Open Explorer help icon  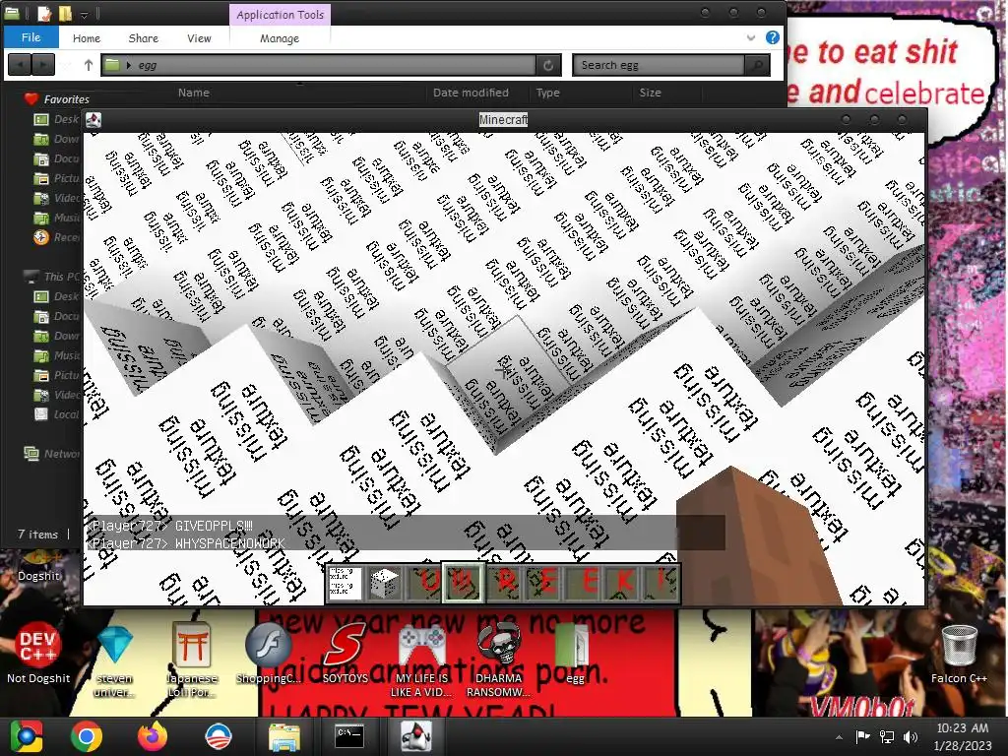tap(773, 37)
